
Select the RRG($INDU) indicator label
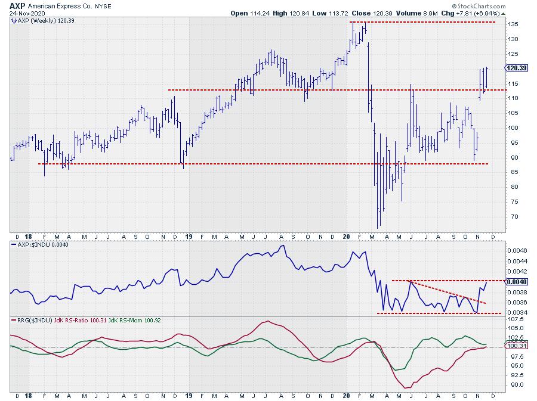click(34, 321)
